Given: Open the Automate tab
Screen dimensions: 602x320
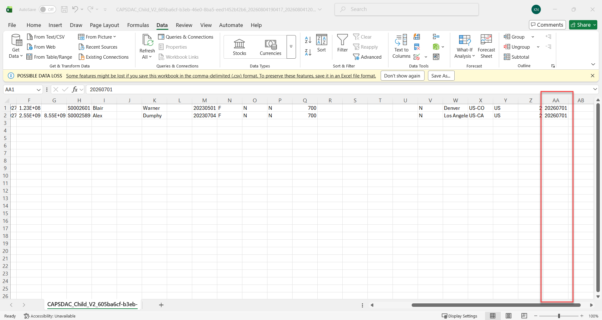Looking at the screenshot, I should pyautogui.click(x=231, y=25).
